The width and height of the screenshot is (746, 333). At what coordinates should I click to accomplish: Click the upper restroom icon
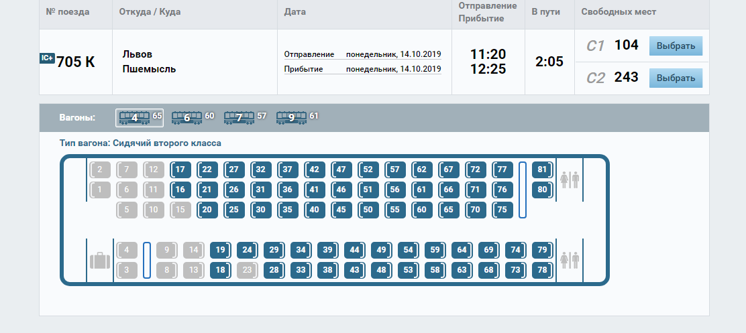click(570, 180)
